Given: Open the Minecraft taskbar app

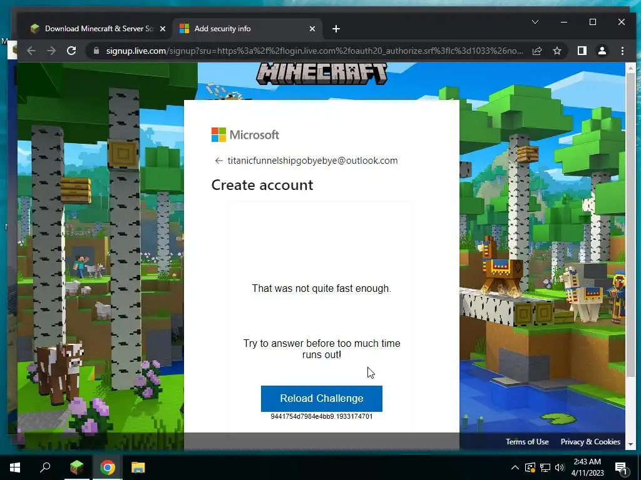Looking at the screenshot, I should (76, 467).
